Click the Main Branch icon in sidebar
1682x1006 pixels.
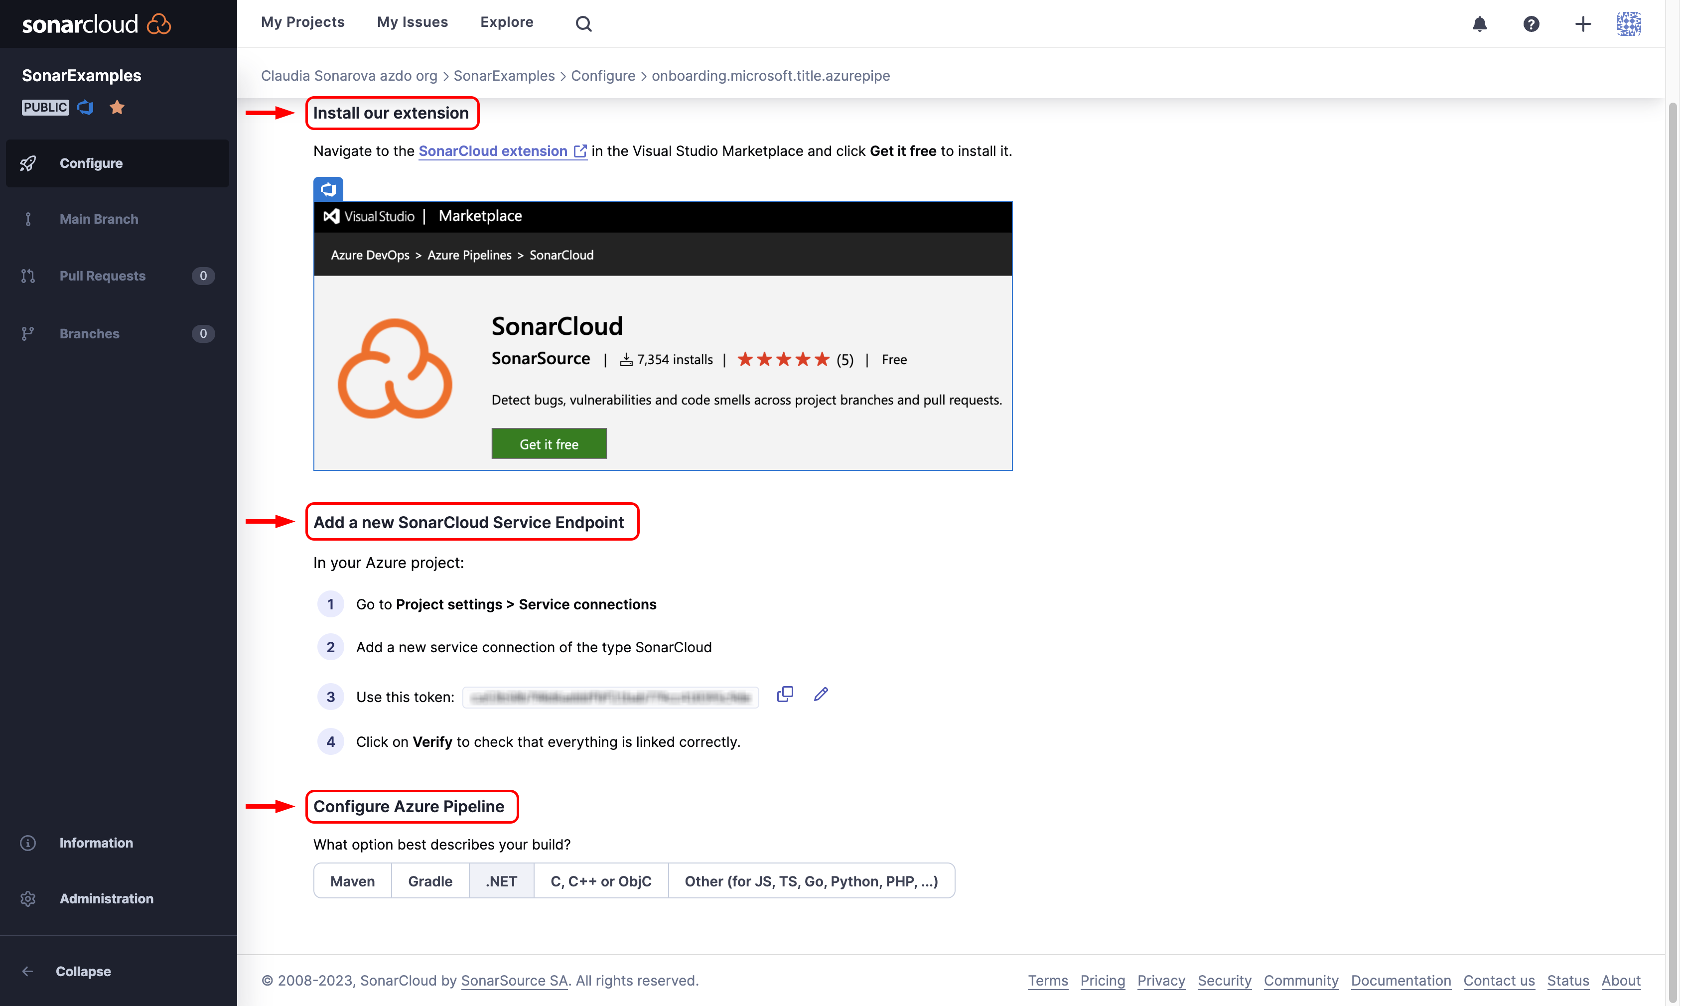[28, 219]
